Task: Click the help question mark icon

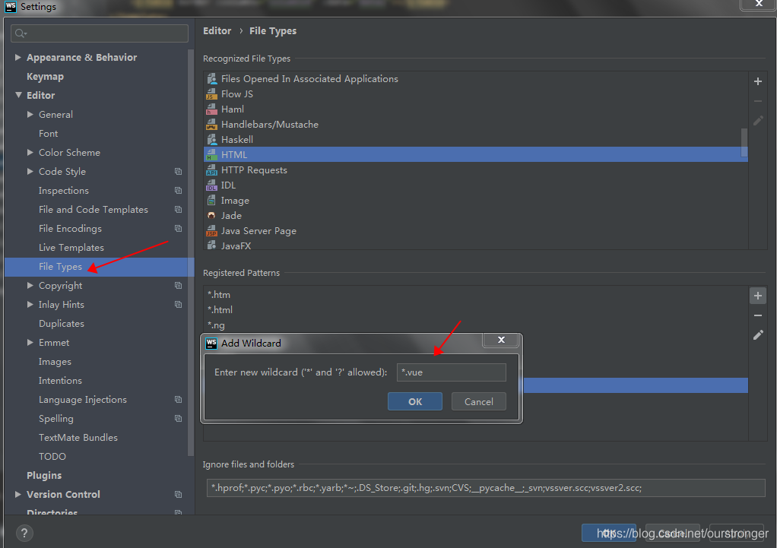Action: [24, 533]
